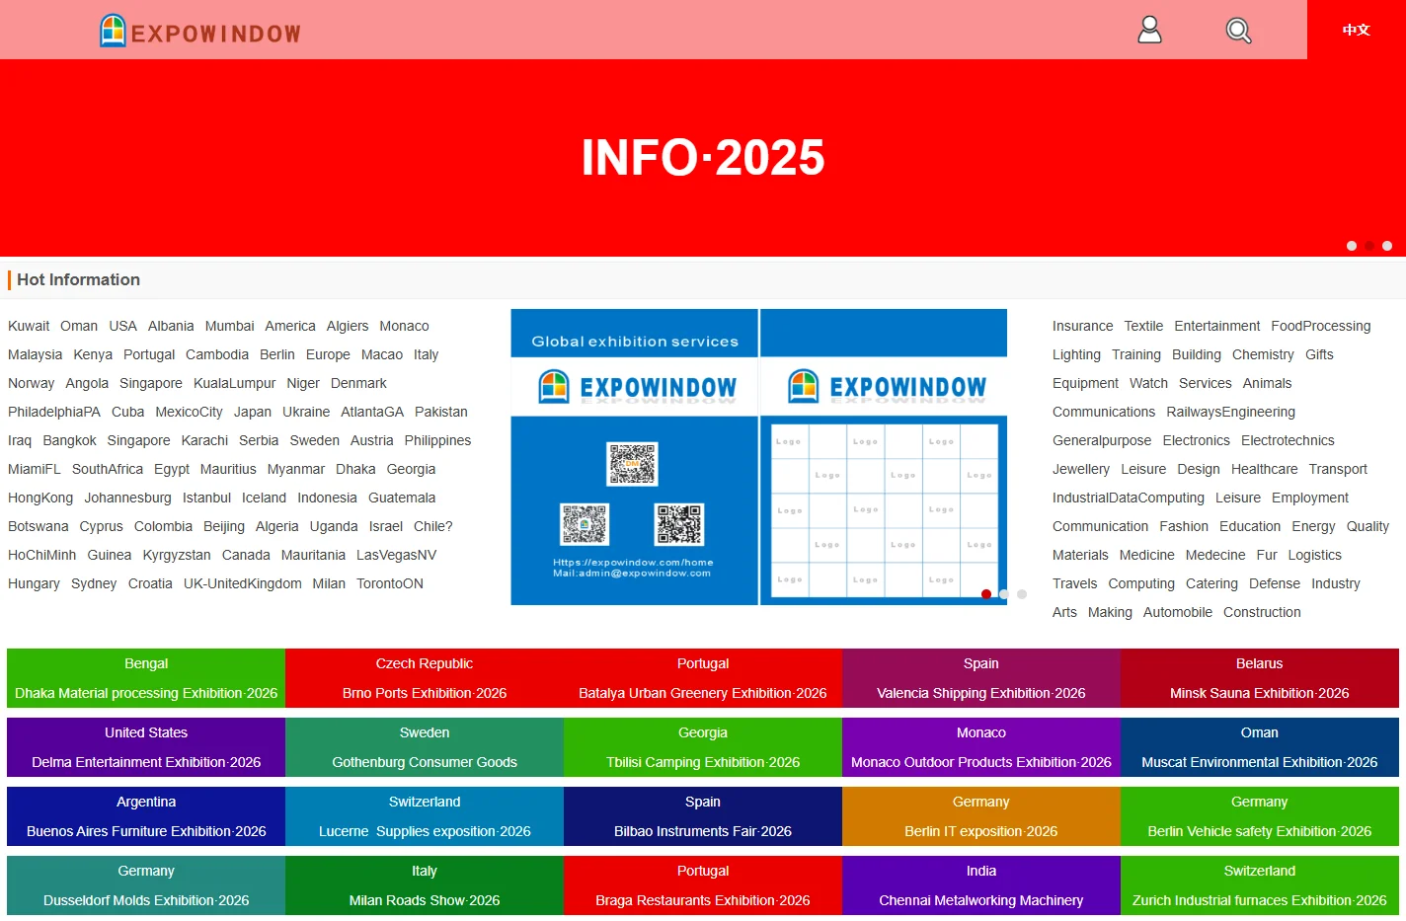Open the RailwaysEngineering industry link
1406x921 pixels.
1231,412
